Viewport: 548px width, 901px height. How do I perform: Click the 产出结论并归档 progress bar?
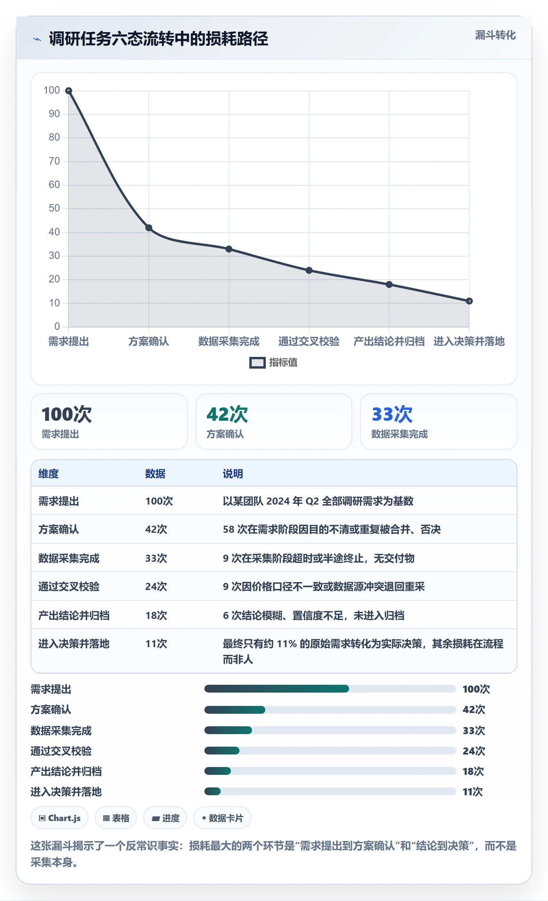point(330,771)
